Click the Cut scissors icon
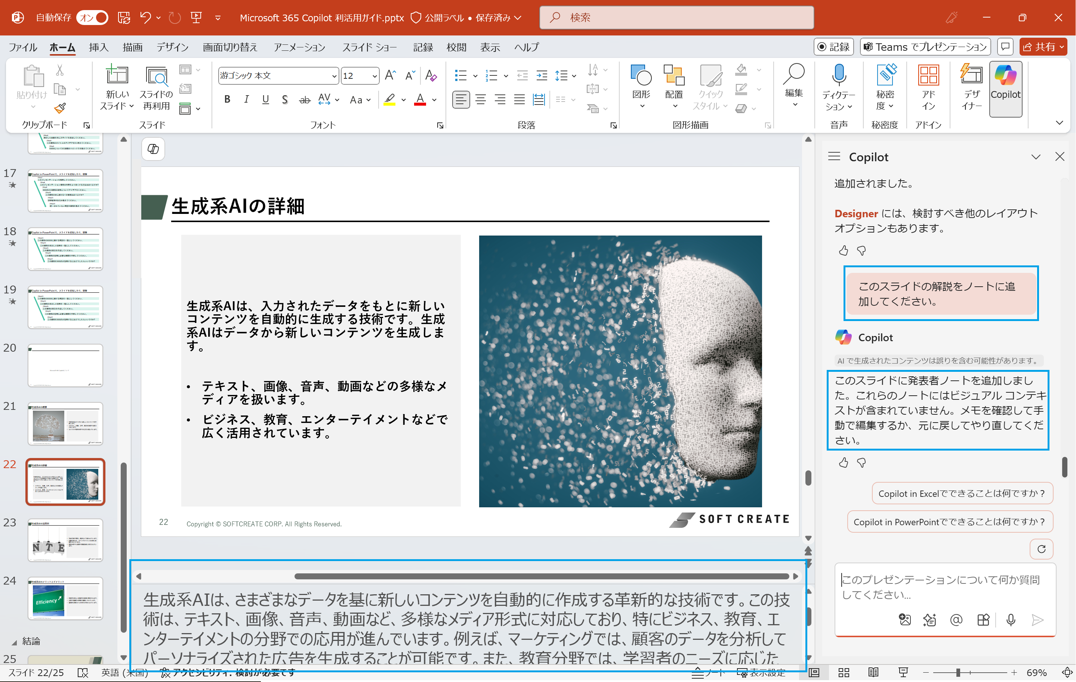Screen dimensions: 1076x682 (x=60, y=71)
